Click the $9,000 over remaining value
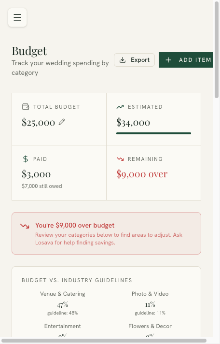Screen dimensions: 220x344 (x=142, y=174)
